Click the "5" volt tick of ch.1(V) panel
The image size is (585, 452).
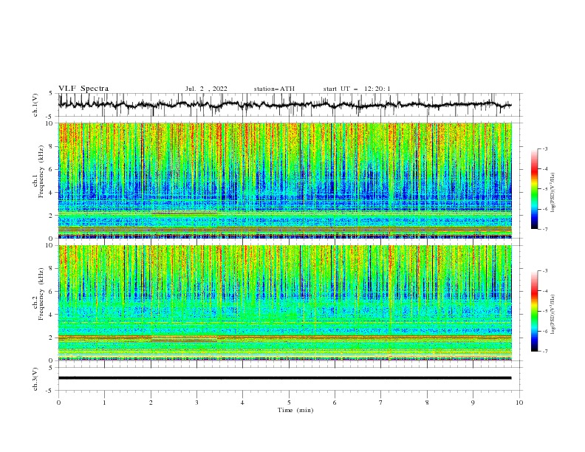[x=50, y=94]
